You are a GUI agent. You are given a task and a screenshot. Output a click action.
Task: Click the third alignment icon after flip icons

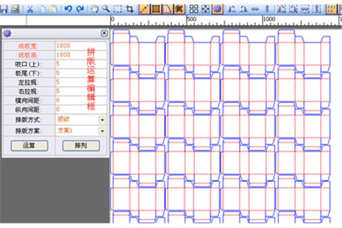coord(305,9)
